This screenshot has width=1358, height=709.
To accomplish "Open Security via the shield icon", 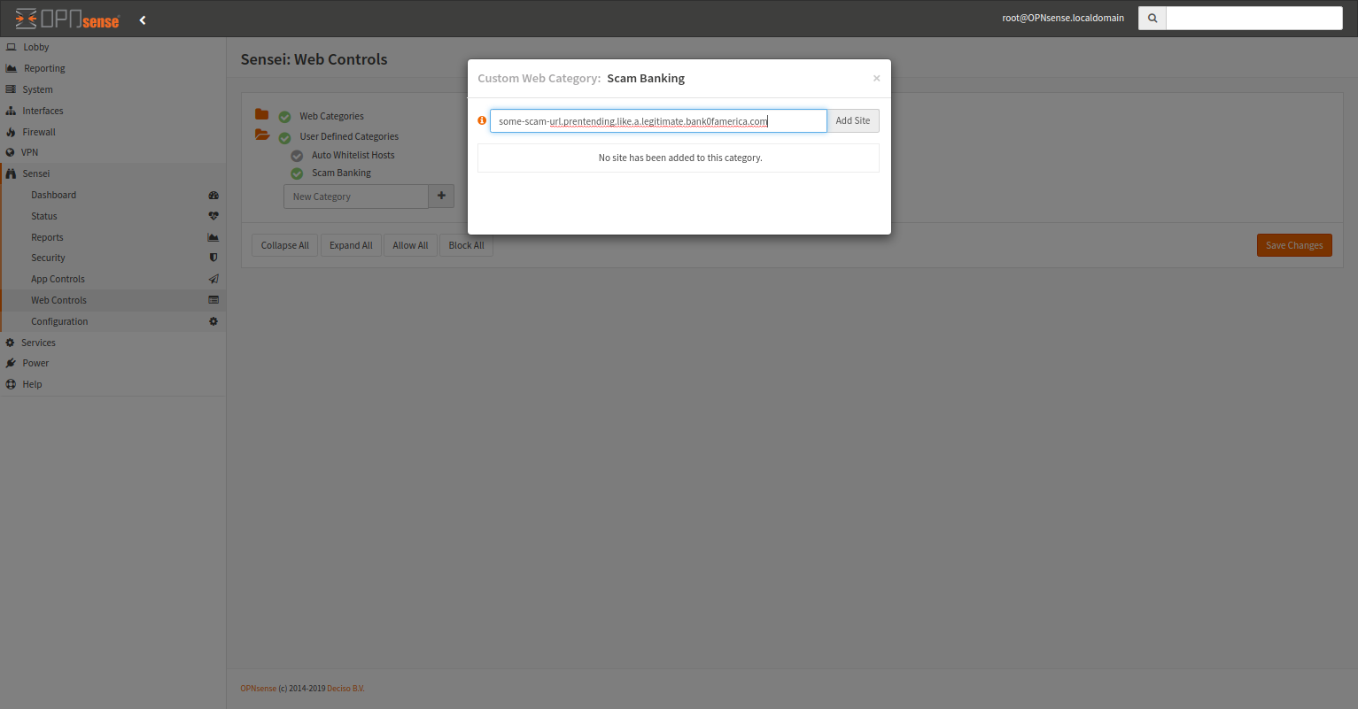I will click(213, 258).
